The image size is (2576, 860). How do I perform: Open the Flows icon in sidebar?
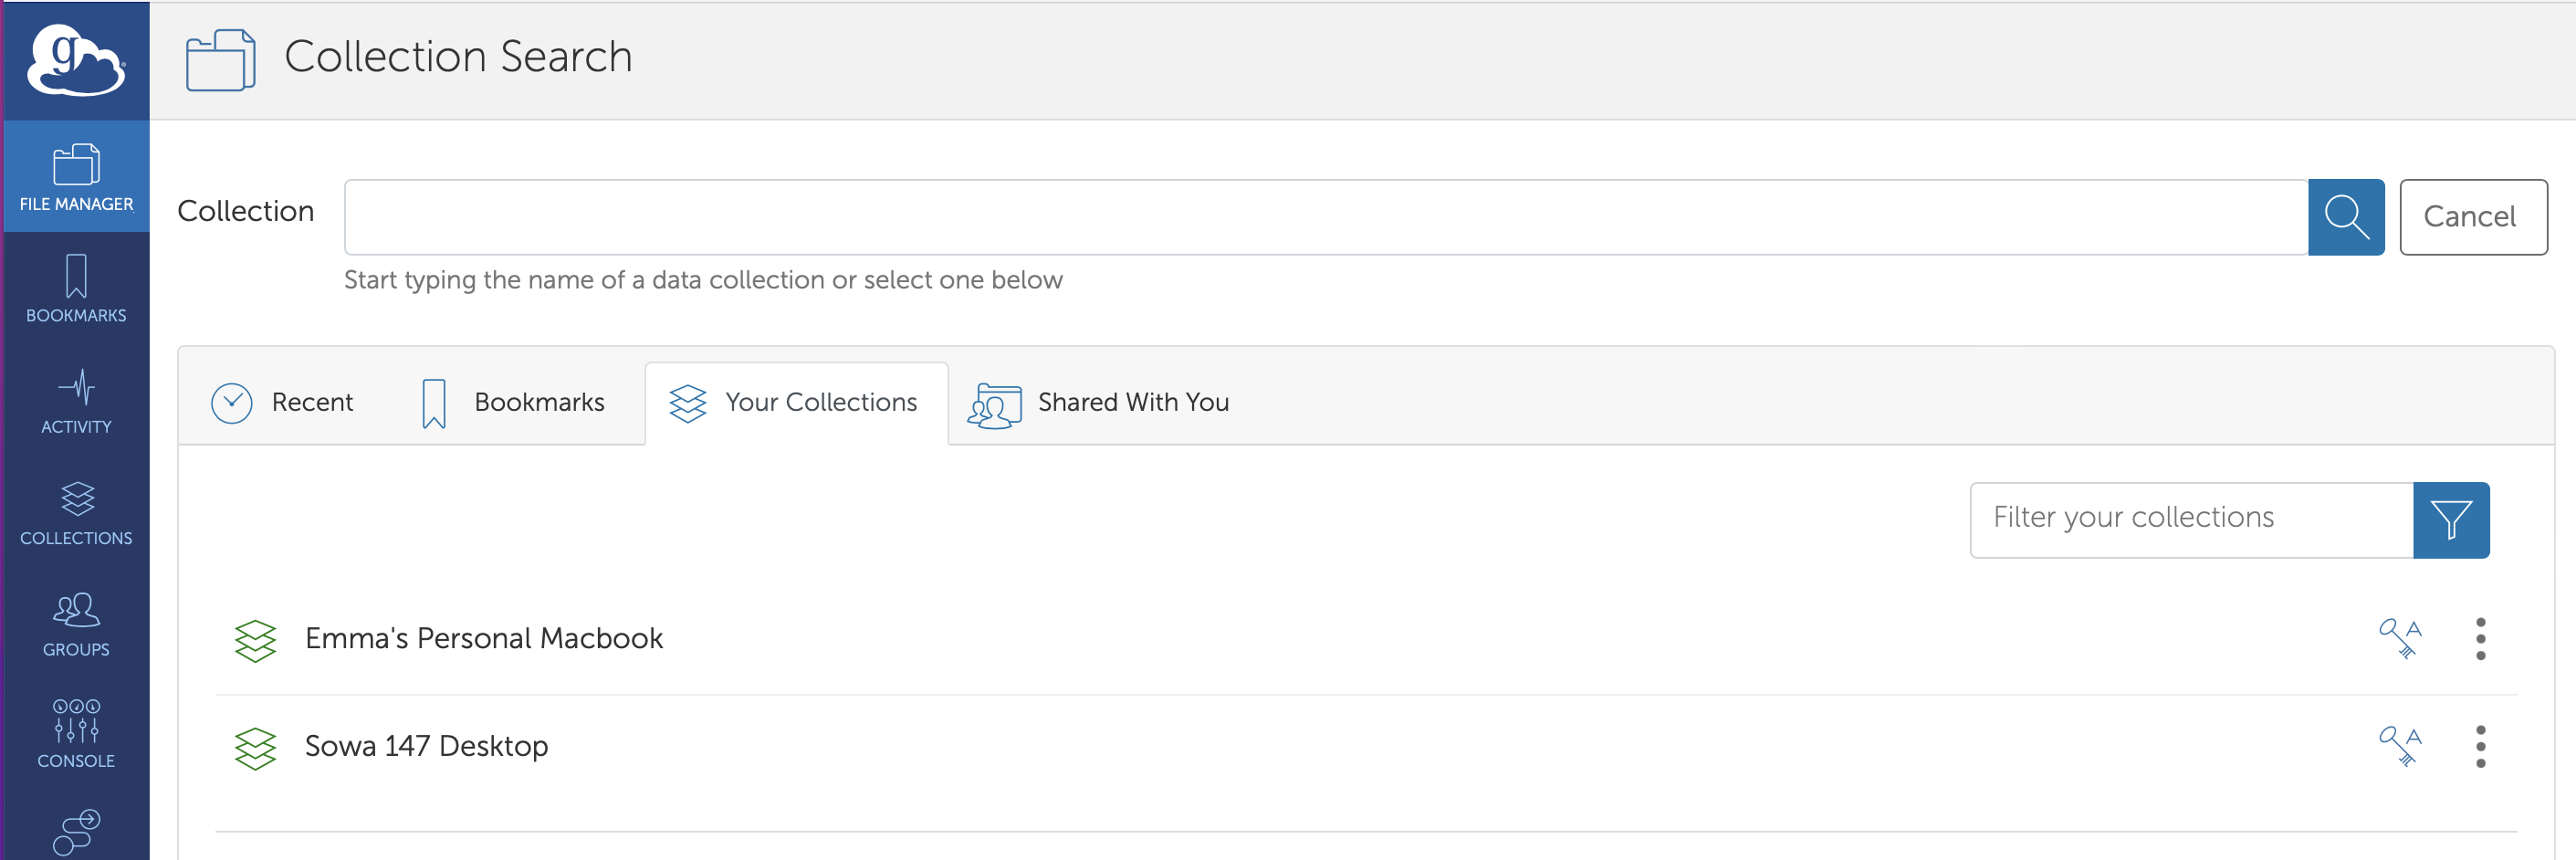(x=76, y=831)
